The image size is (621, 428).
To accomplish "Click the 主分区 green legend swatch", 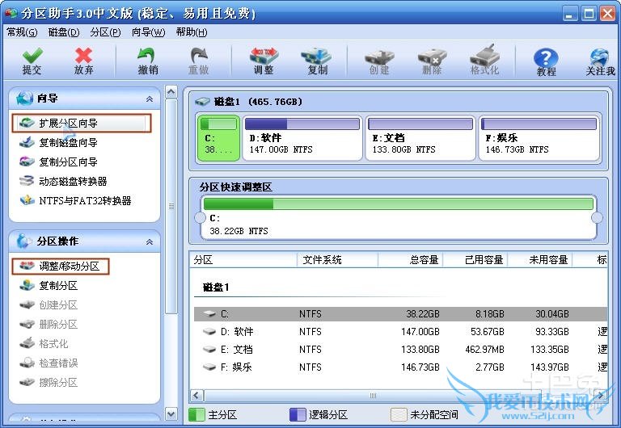I will click(x=196, y=414).
